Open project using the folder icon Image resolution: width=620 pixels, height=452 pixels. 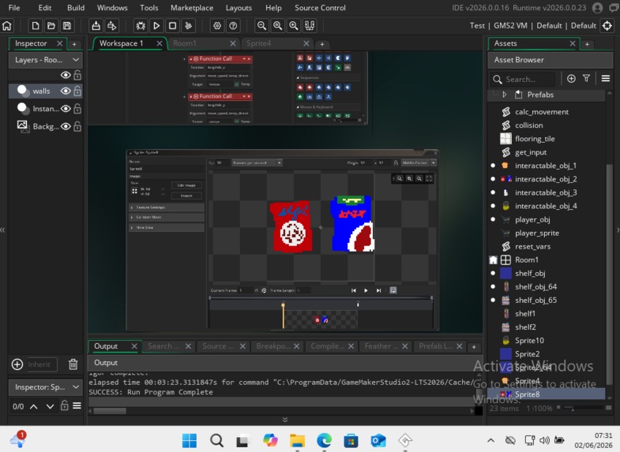pyautogui.click(x=51, y=26)
